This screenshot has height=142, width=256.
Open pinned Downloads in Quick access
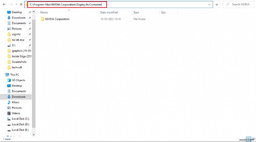click(x=19, y=18)
